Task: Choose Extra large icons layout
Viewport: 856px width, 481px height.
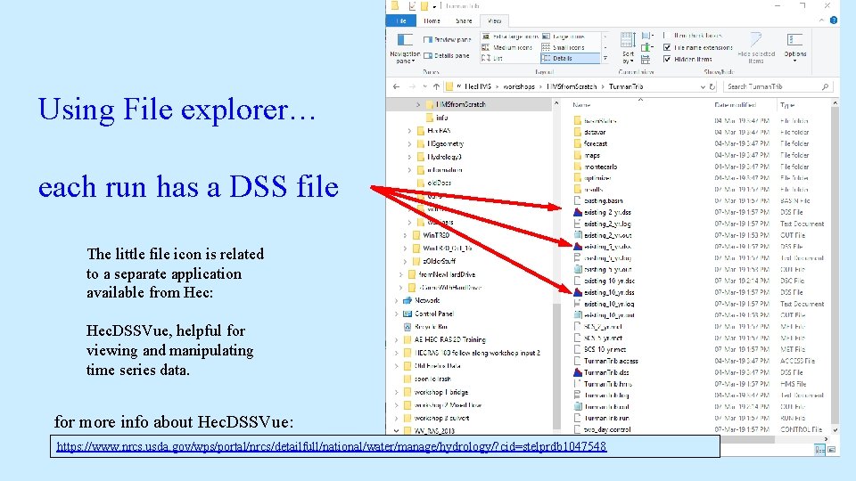Action: (510, 37)
